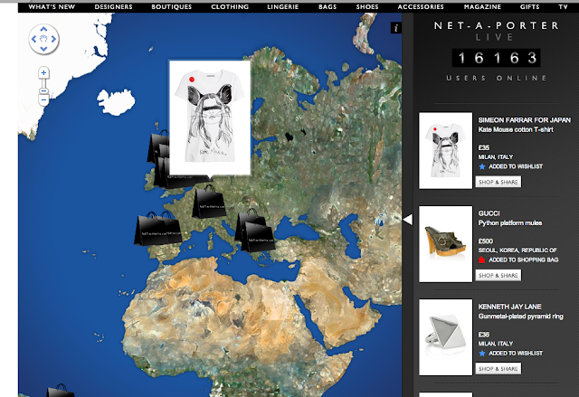Open the Accessories menu
Screen dimensions: 579x397
coord(421,6)
